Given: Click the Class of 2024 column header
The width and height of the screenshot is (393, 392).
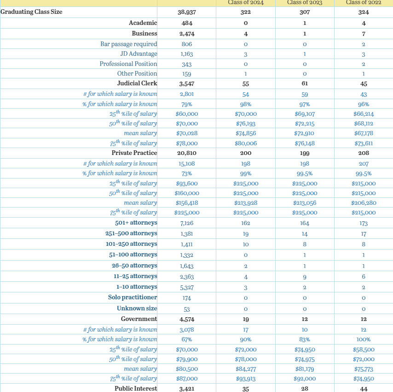Looking at the screenshot, I should point(246,2).
